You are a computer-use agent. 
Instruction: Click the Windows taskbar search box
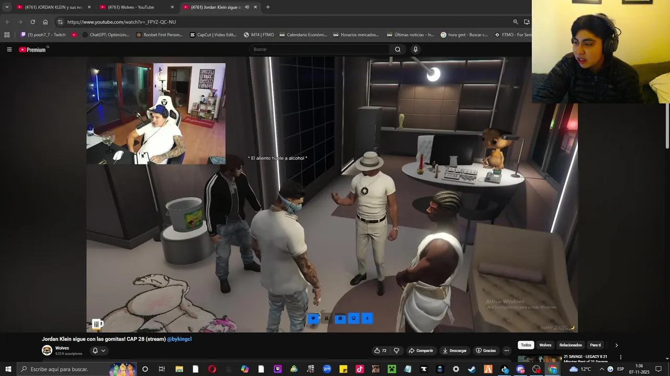tap(76, 369)
